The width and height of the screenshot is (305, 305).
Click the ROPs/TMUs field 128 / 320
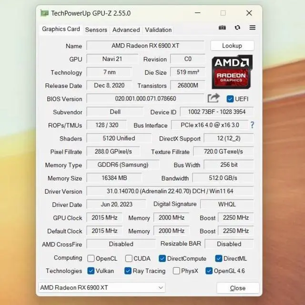pos(107,125)
